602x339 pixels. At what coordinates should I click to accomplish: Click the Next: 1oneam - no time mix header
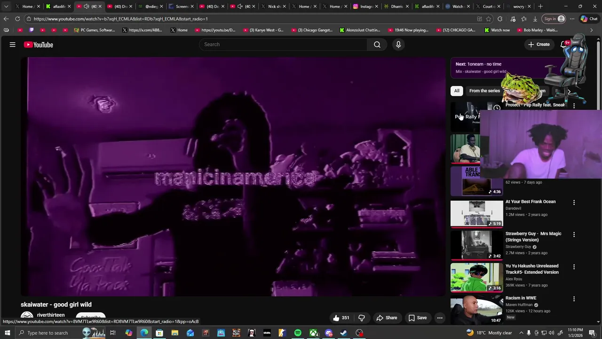478,64
